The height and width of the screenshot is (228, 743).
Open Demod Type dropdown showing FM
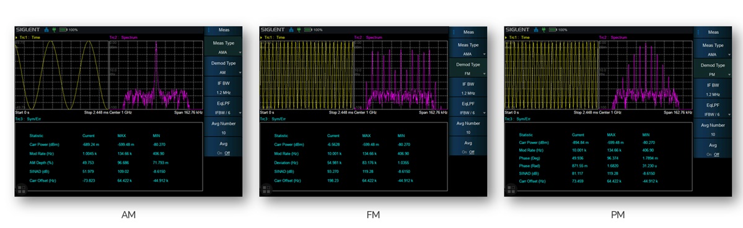pos(468,69)
